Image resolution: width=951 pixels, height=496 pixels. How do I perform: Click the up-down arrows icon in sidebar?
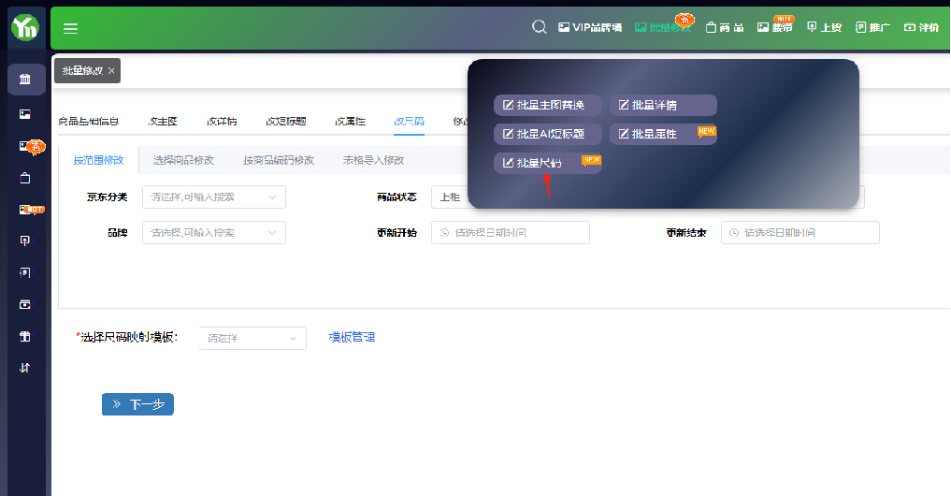pos(25,368)
